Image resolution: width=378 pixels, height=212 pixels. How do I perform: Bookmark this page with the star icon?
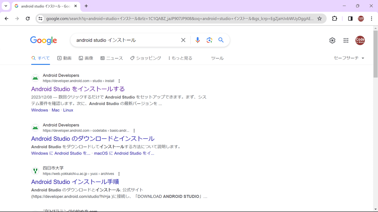[x=319, y=19]
